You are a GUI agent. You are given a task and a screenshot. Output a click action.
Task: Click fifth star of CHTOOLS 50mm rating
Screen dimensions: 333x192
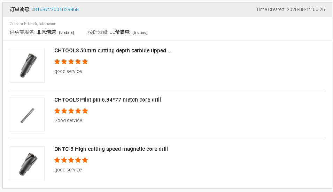click(x=85, y=62)
